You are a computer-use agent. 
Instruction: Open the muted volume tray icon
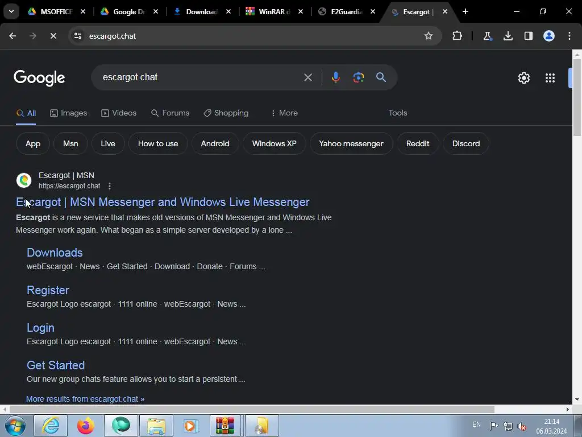522,426
